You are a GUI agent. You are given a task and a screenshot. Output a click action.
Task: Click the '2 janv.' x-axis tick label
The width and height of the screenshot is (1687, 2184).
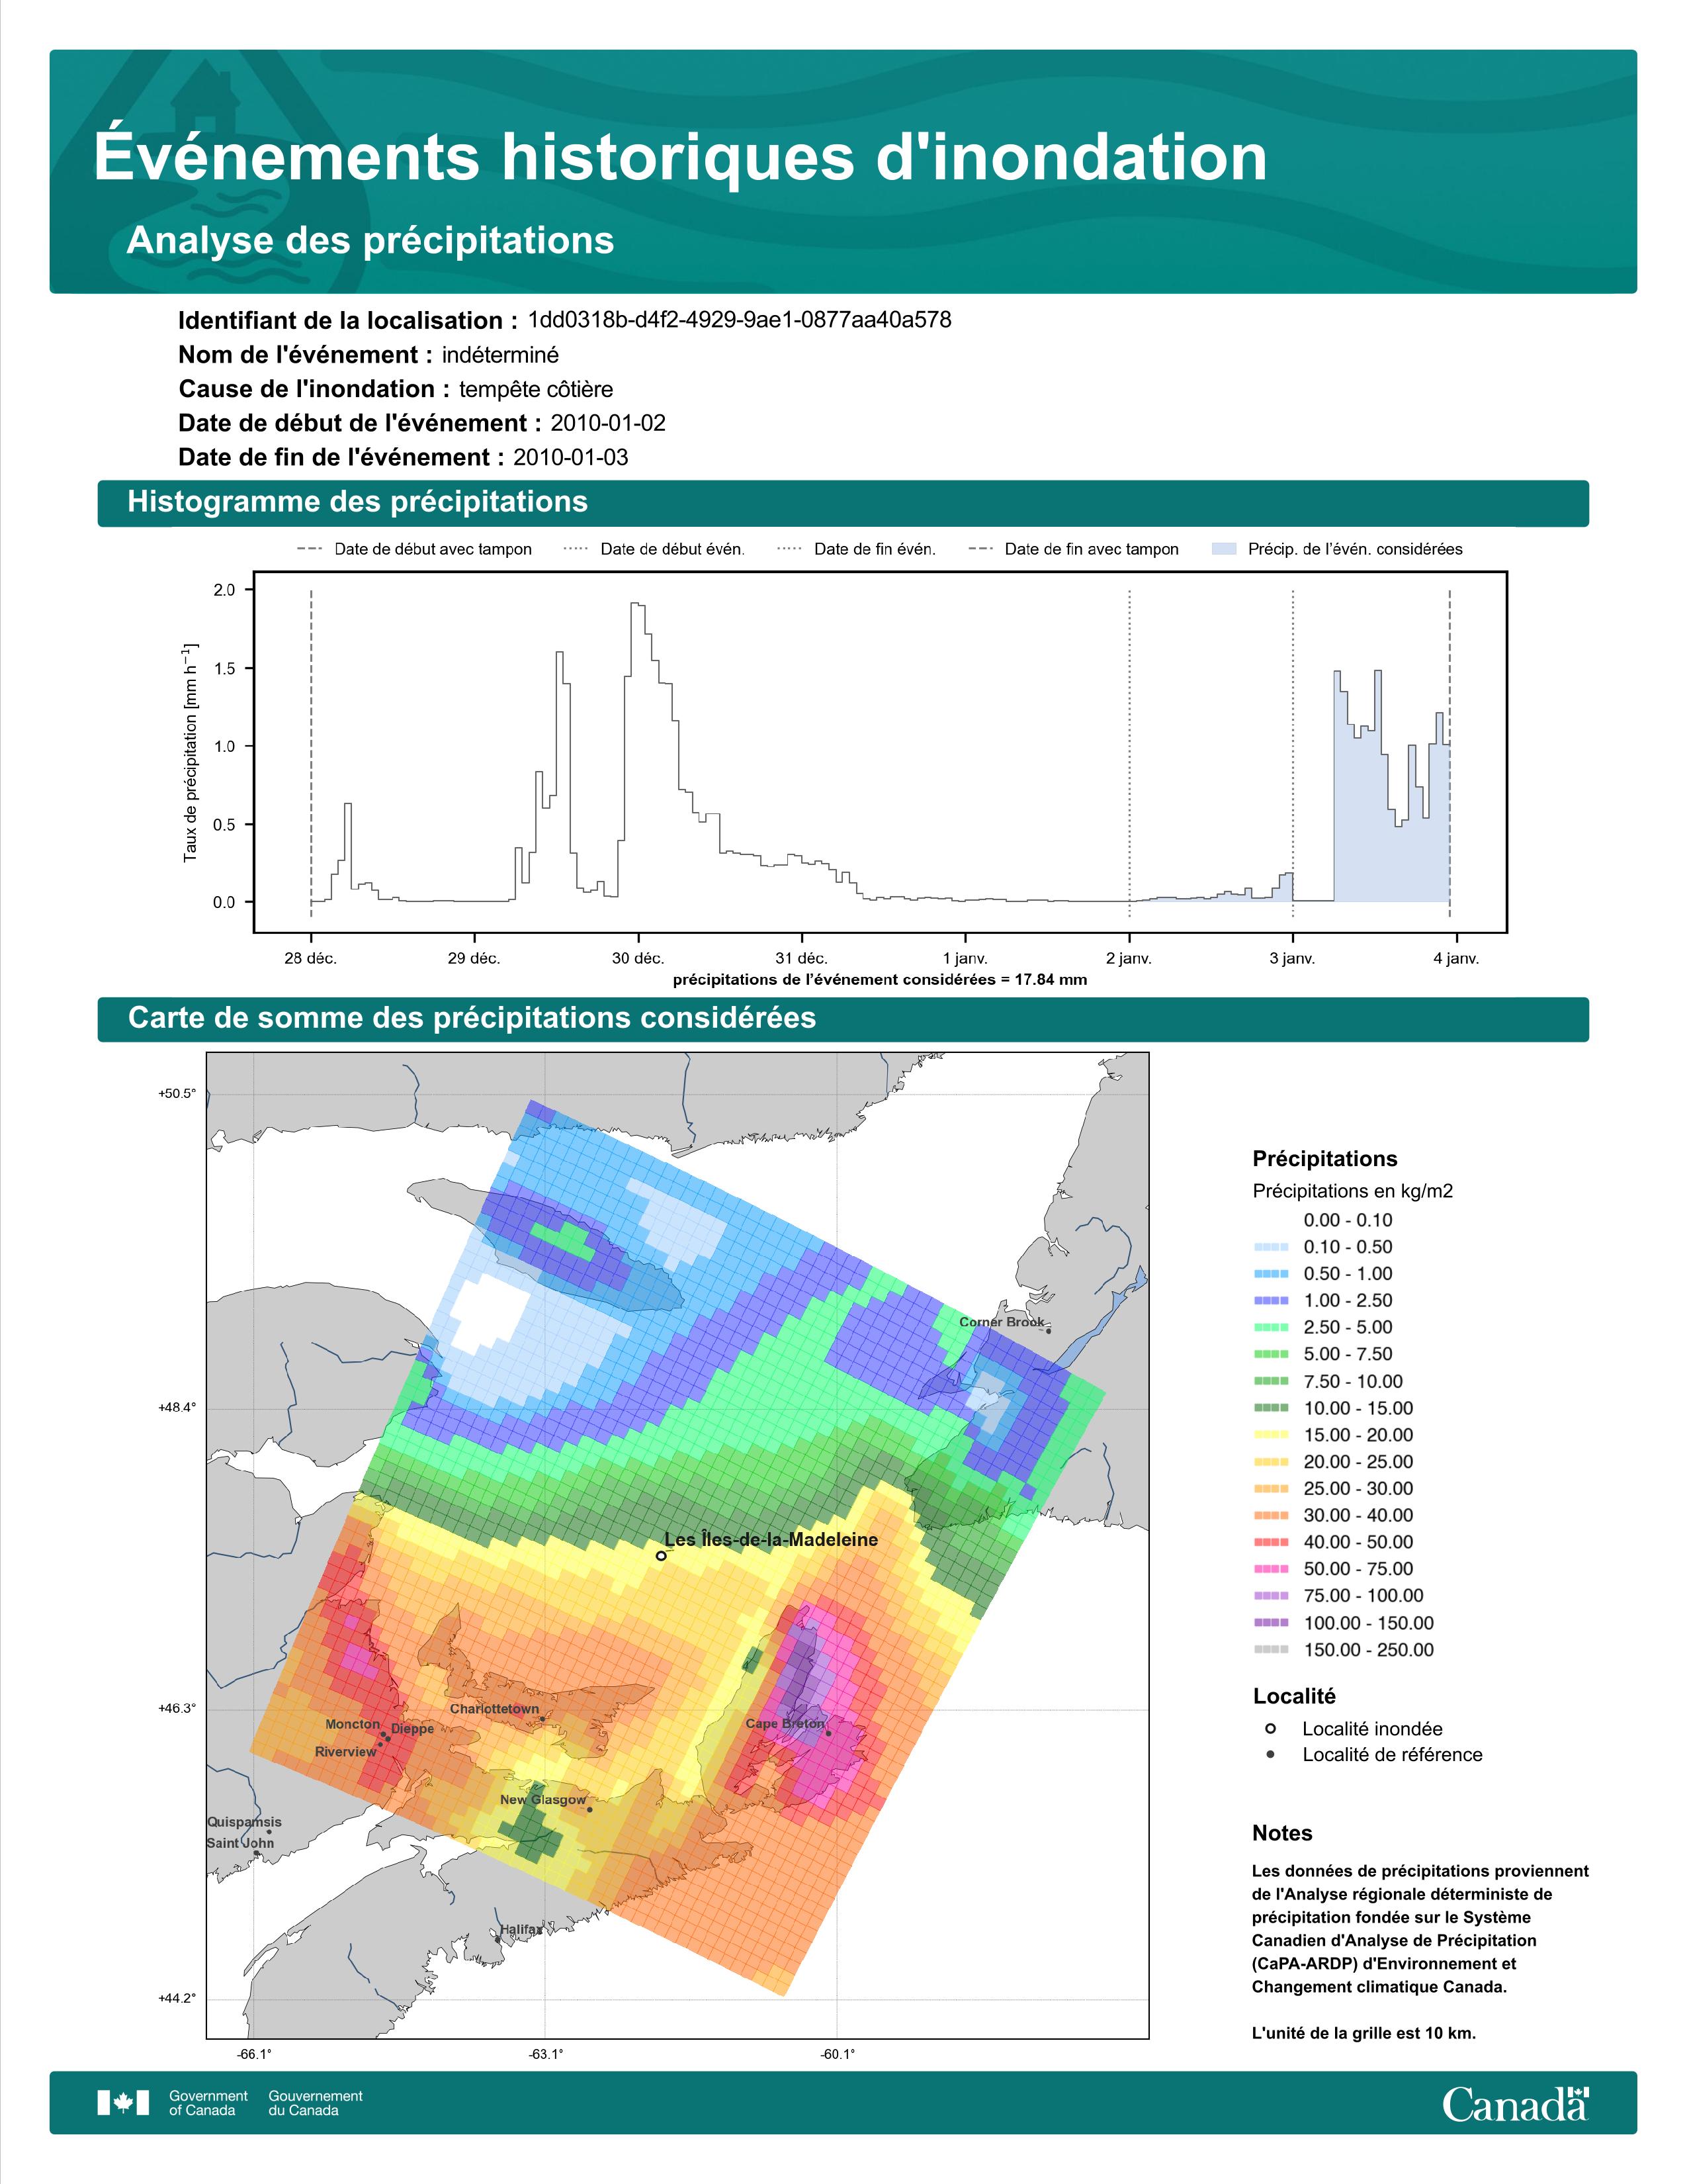click(x=1129, y=958)
